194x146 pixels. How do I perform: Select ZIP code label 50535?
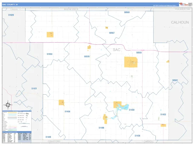pyautogui.click(x=87, y=57)
